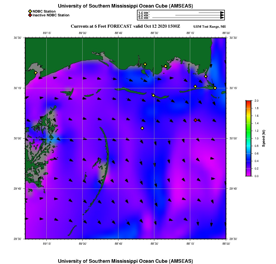
Task: Click the 1.0 kts arrow in the scale legend
Action: pyautogui.click(x=211, y=13)
